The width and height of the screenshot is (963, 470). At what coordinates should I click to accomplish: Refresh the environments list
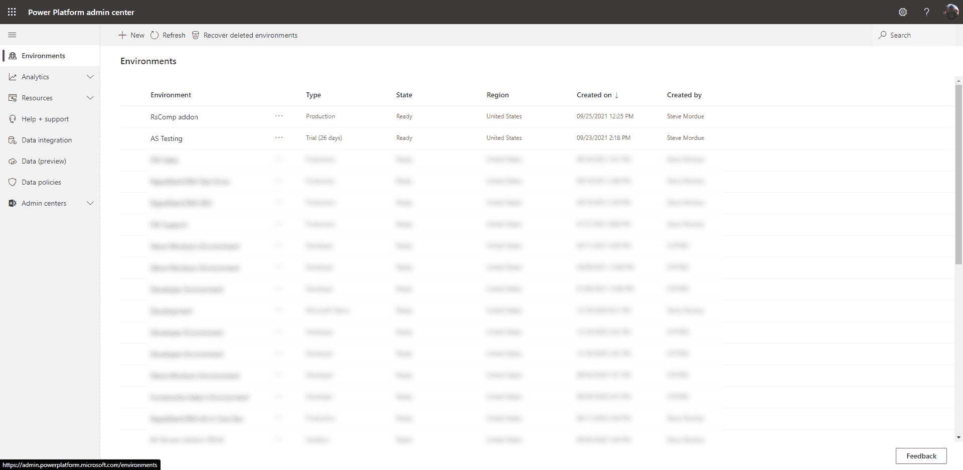point(168,35)
